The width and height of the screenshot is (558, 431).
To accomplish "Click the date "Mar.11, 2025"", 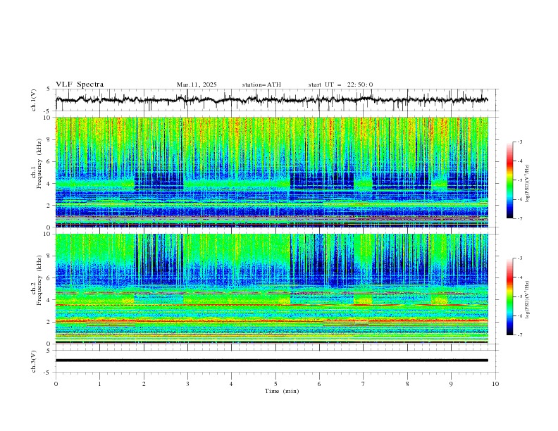I will [197, 85].
